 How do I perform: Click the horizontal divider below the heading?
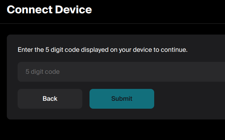click(112, 23)
